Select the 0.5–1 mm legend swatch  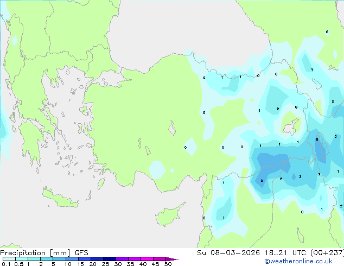[x=22, y=259]
